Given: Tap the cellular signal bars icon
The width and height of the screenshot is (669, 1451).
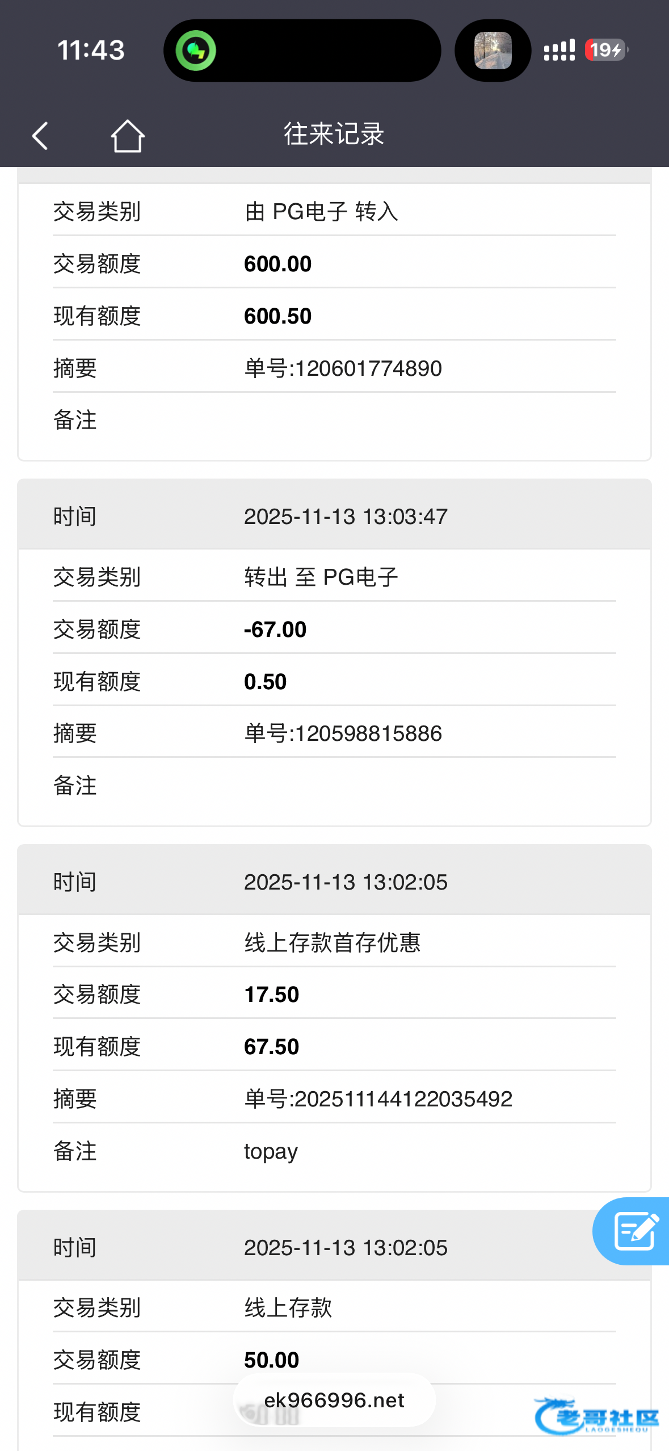Looking at the screenshot, I should [x=559, y=51].
